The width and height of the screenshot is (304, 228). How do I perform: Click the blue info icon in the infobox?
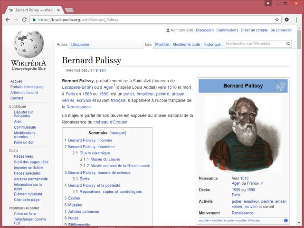[286, 220]
